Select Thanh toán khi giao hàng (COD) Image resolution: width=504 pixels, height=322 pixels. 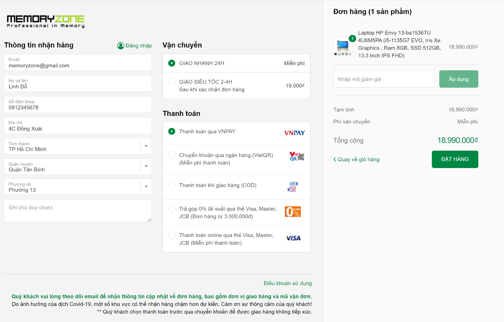[172, 185]
